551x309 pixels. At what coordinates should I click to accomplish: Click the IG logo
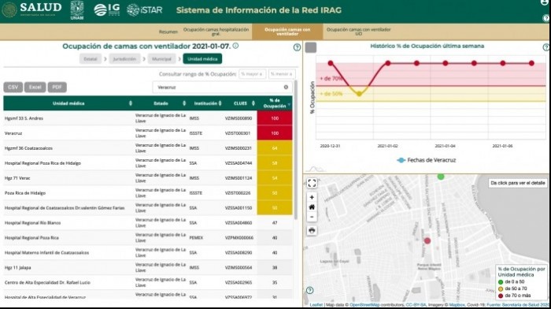[107, 10]
